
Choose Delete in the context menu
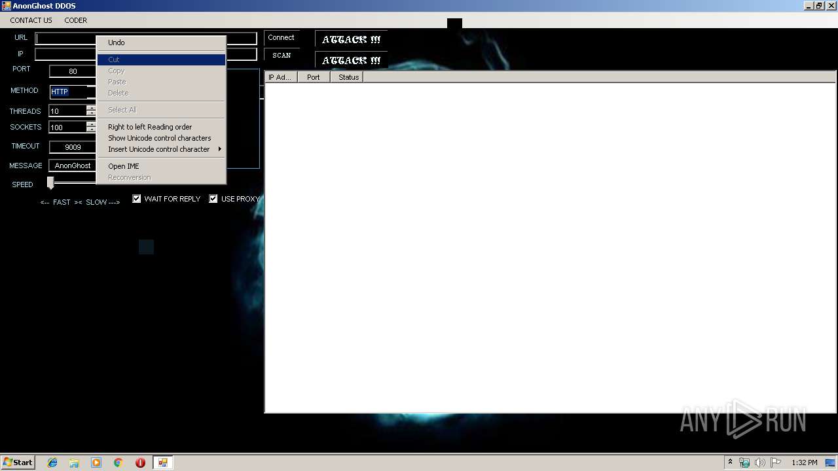click(161, 93)
